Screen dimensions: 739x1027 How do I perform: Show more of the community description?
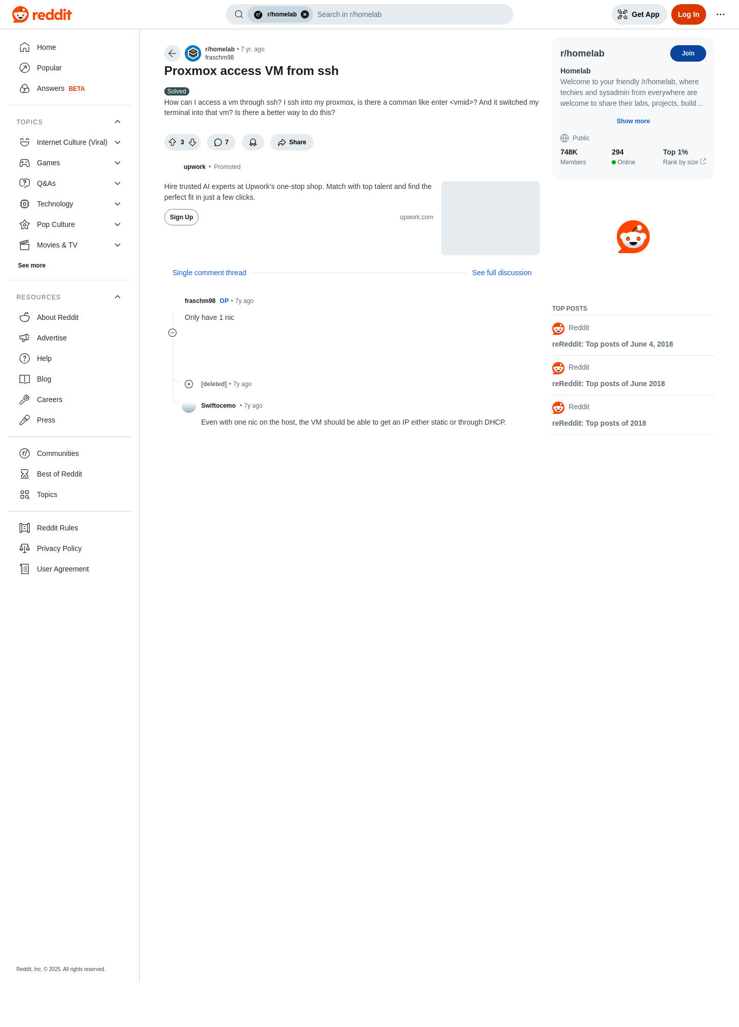(x=633, y=121)
